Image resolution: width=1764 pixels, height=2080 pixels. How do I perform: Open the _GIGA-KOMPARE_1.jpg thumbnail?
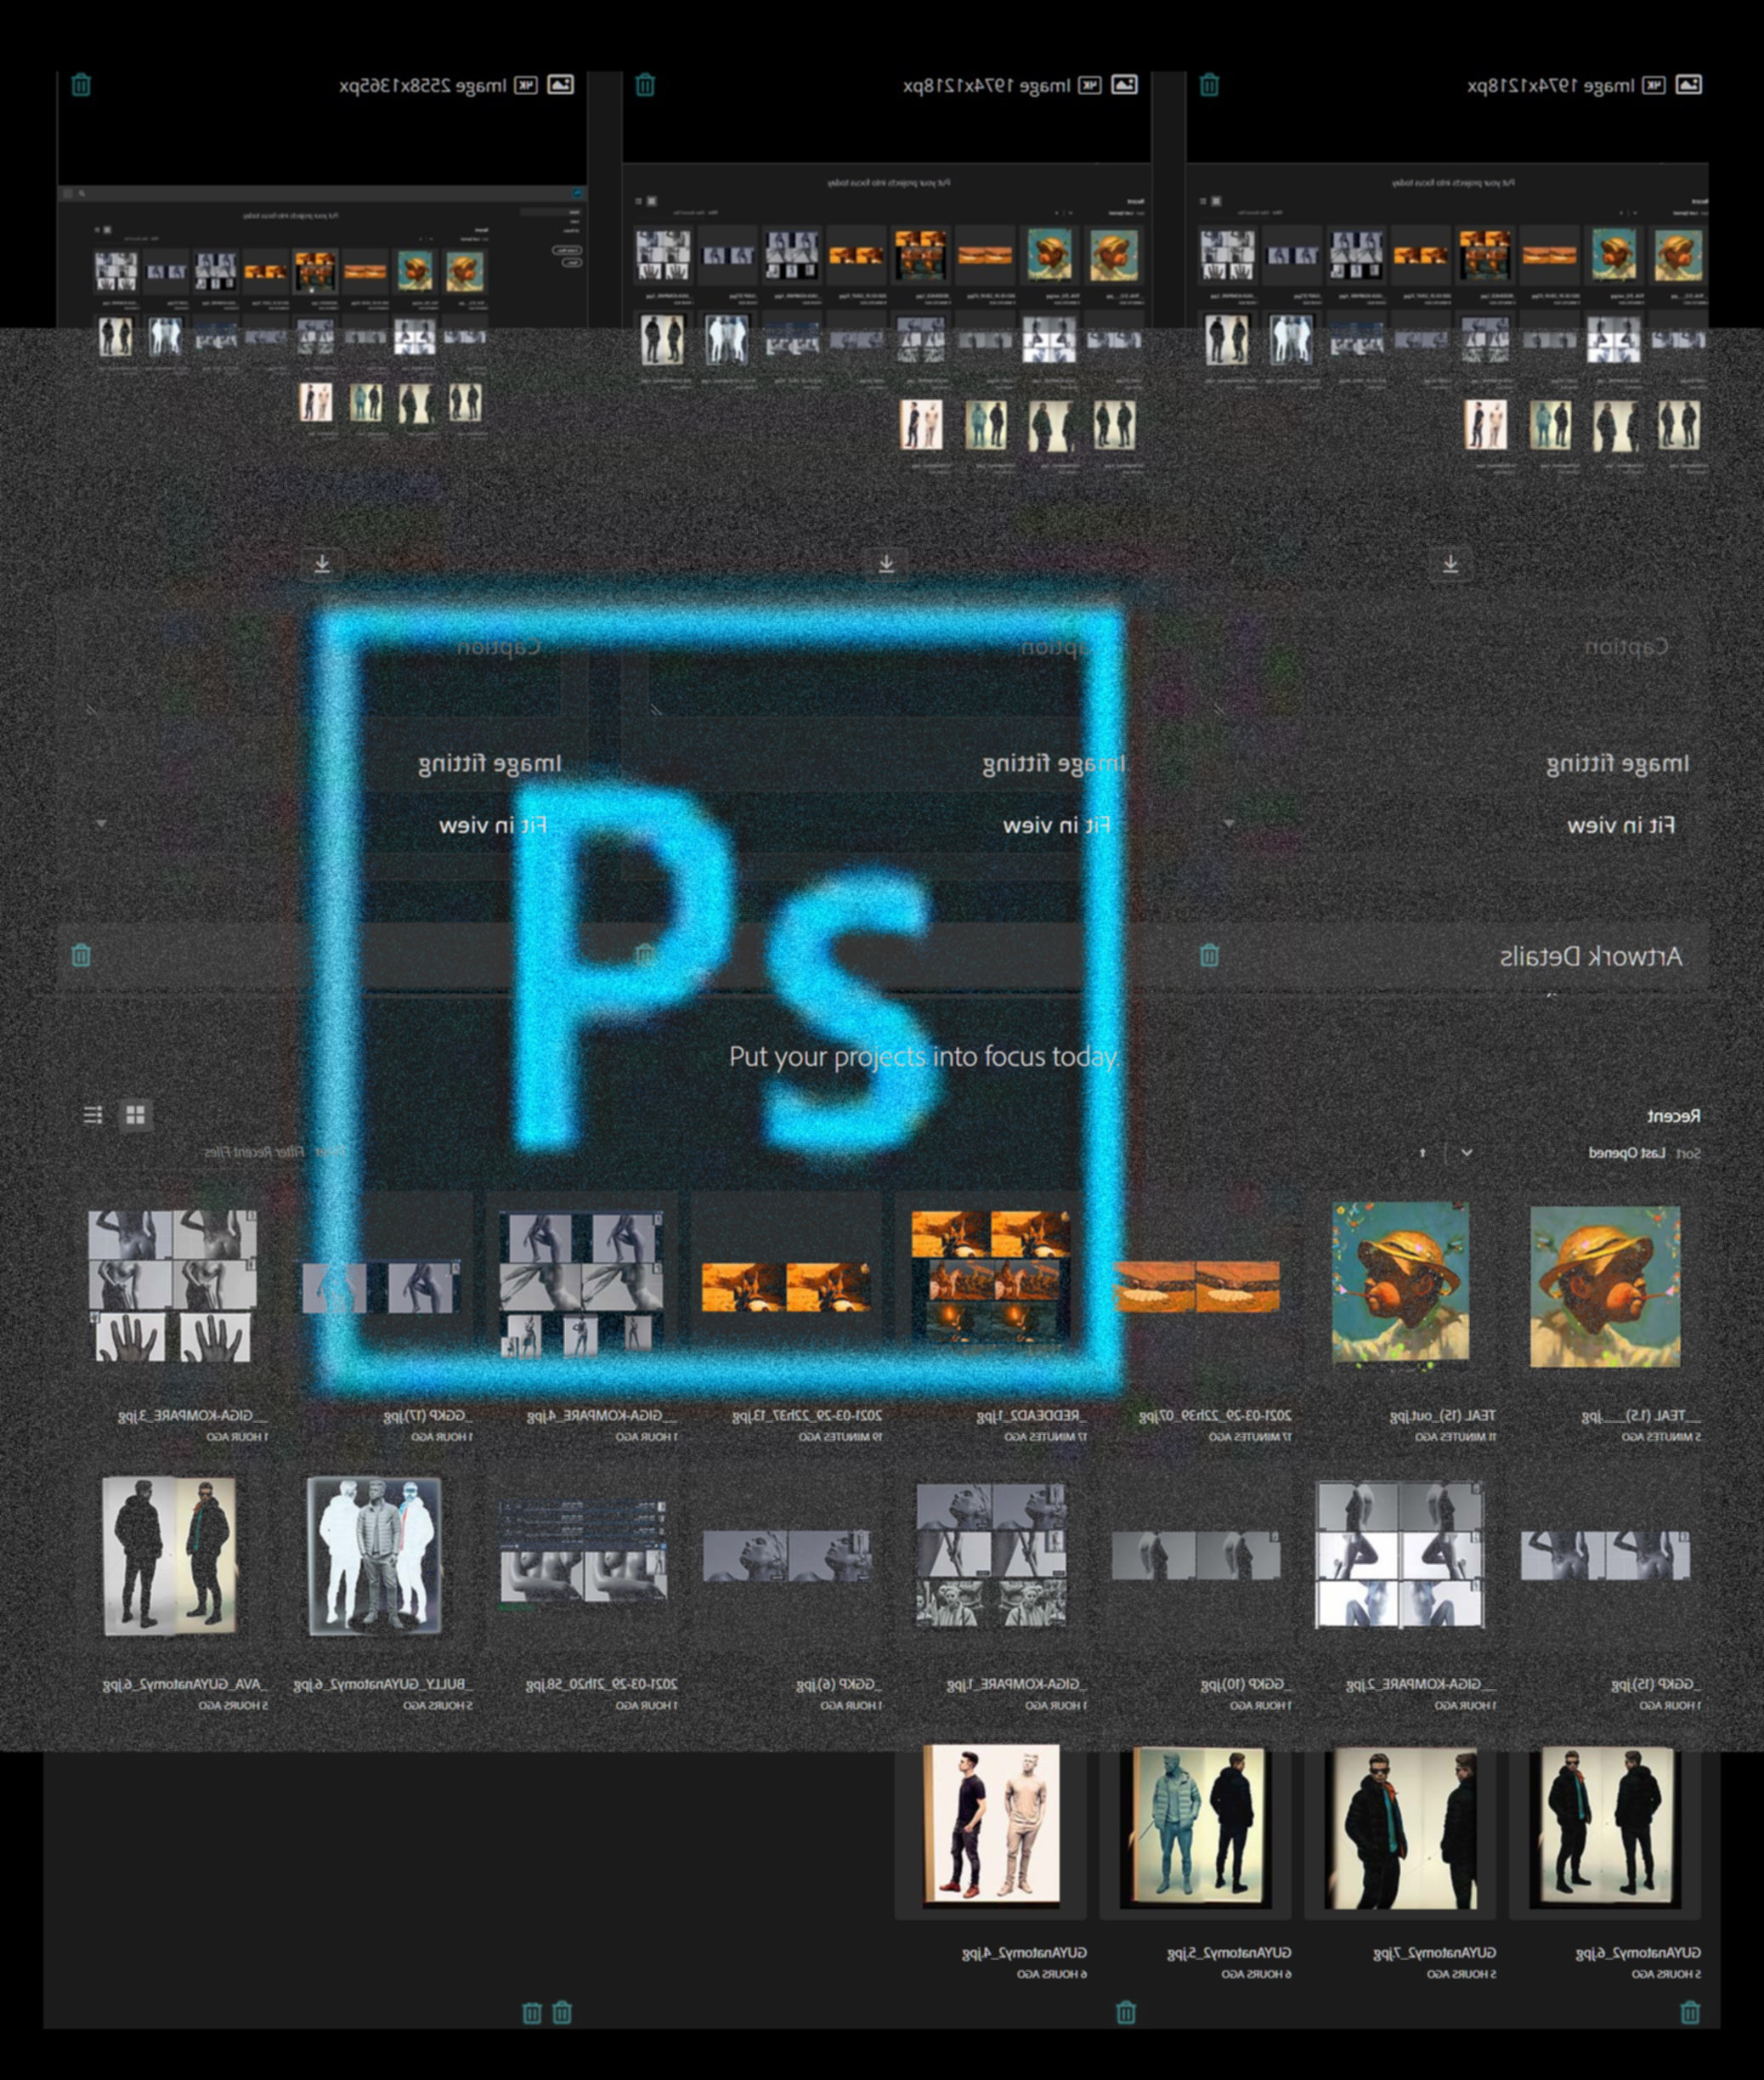pos(991,1555)
